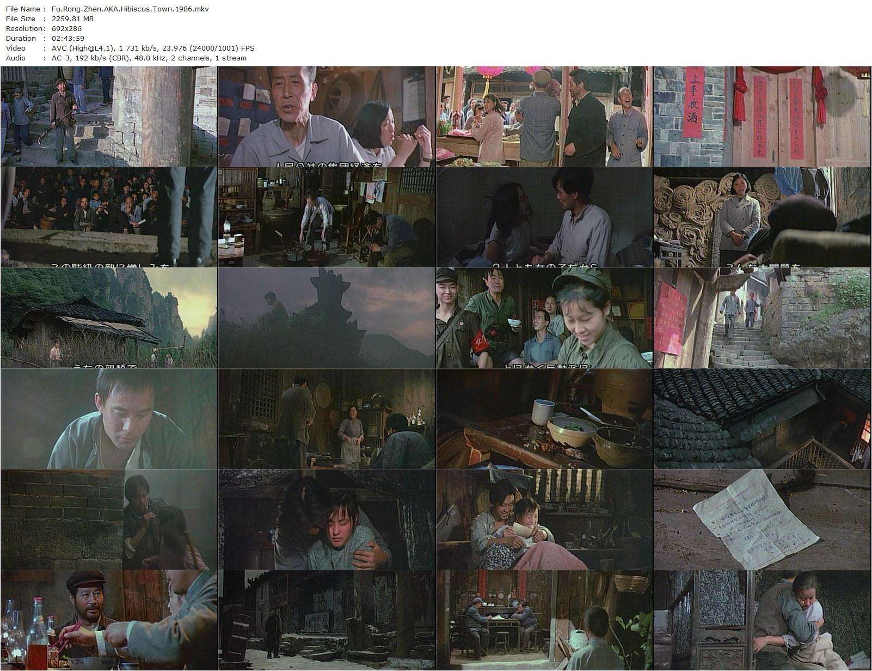This screenshot has height=671, width=872.
Task: Click the stone staircase with red poster thumbnail
Action: pos(762,319)
